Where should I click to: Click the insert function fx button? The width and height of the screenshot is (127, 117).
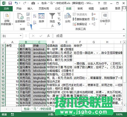[x=49, y=36]
